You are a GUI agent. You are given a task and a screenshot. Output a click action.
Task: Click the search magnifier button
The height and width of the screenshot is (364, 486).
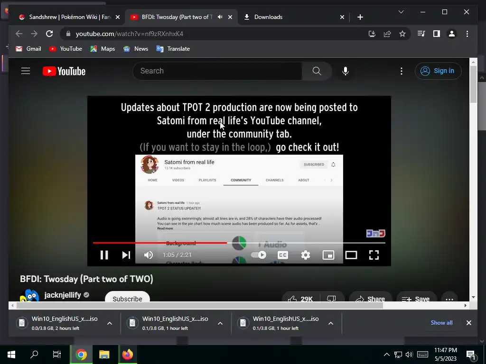coord(317,71)
